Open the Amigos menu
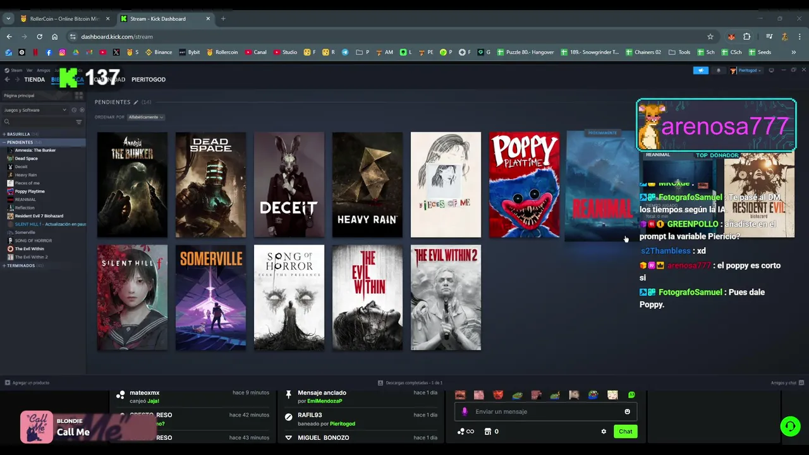This screenshot has width=809, height=455. [x=44, y=70]
